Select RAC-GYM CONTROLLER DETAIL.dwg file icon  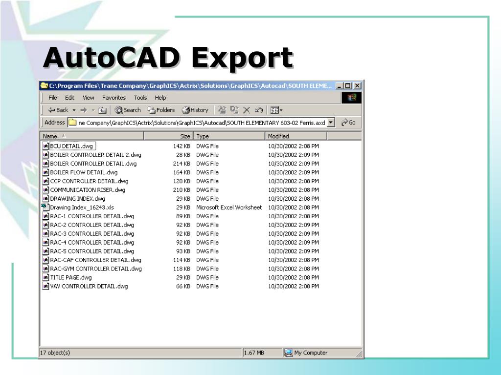(x=46, y=269)
